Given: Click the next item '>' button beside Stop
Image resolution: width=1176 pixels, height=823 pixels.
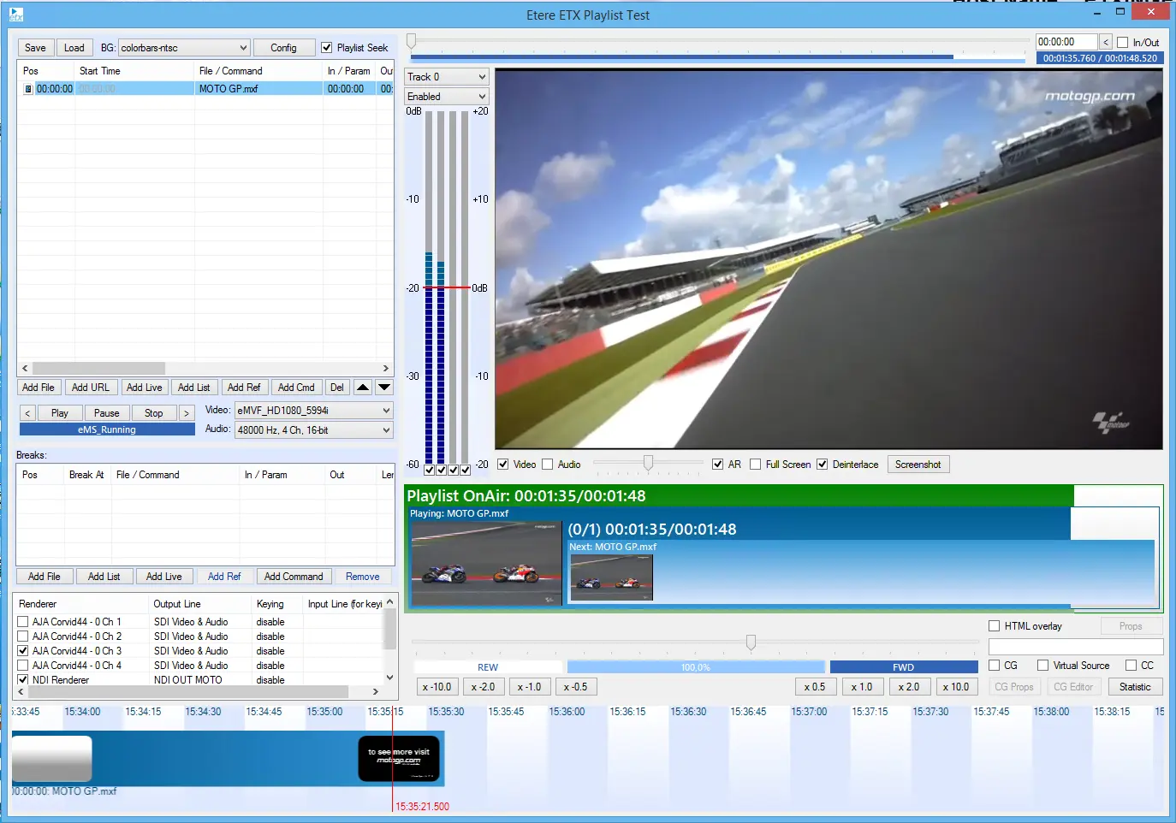Looking at the screenshot, I should (x=186, y=413).
